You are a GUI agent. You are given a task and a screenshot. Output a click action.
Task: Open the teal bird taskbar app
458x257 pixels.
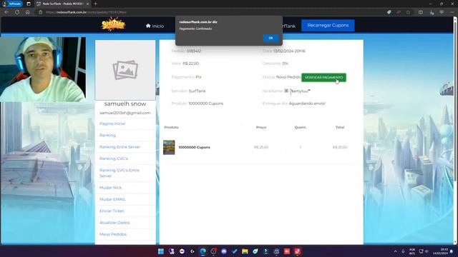[x=255, y=251]
